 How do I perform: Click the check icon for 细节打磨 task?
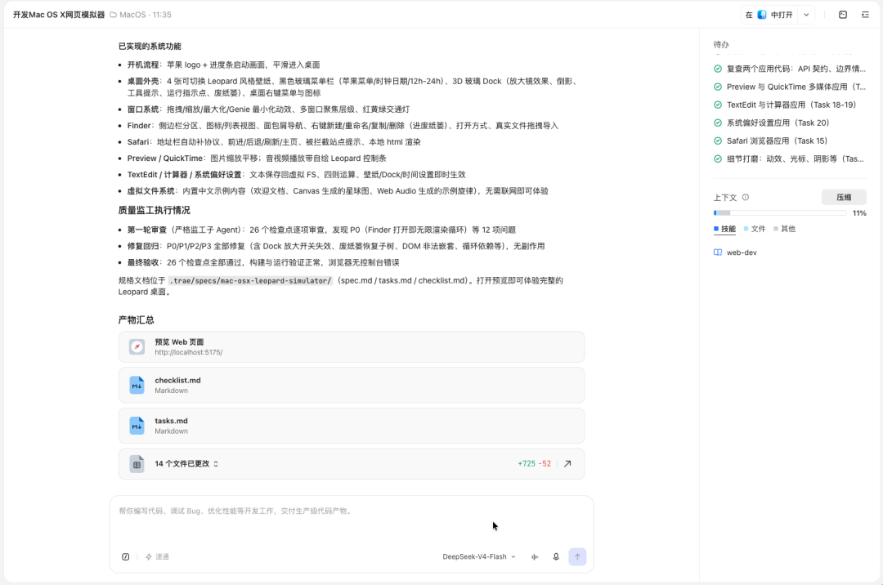(x=718, y=159)
